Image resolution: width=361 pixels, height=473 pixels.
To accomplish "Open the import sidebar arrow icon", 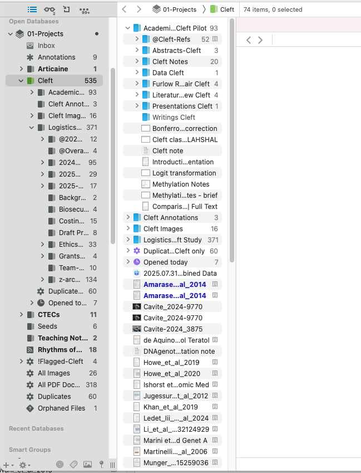I will 67,9.
